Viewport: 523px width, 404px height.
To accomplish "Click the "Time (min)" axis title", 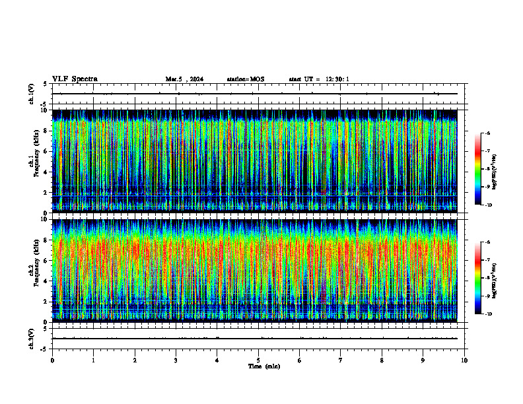I will 264,366.
